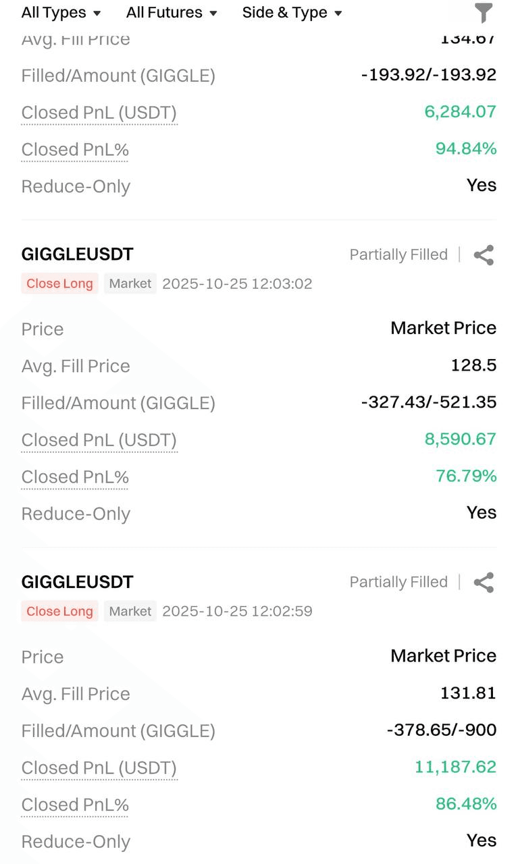Screen dimensions: 518x864
Task: Tap Closed PnL (USDT) label beside 6,284.07
Action: [x=99, y=113]
